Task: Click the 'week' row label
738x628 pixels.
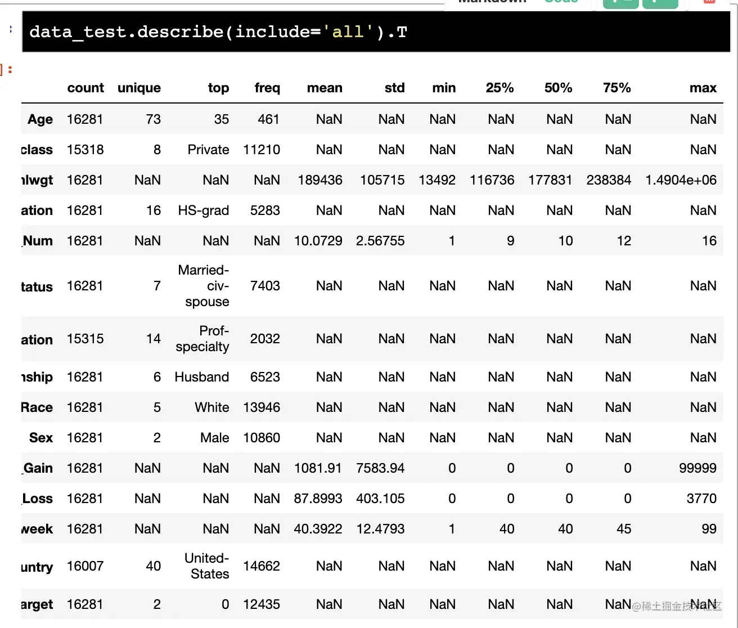Action: (37, 529)
